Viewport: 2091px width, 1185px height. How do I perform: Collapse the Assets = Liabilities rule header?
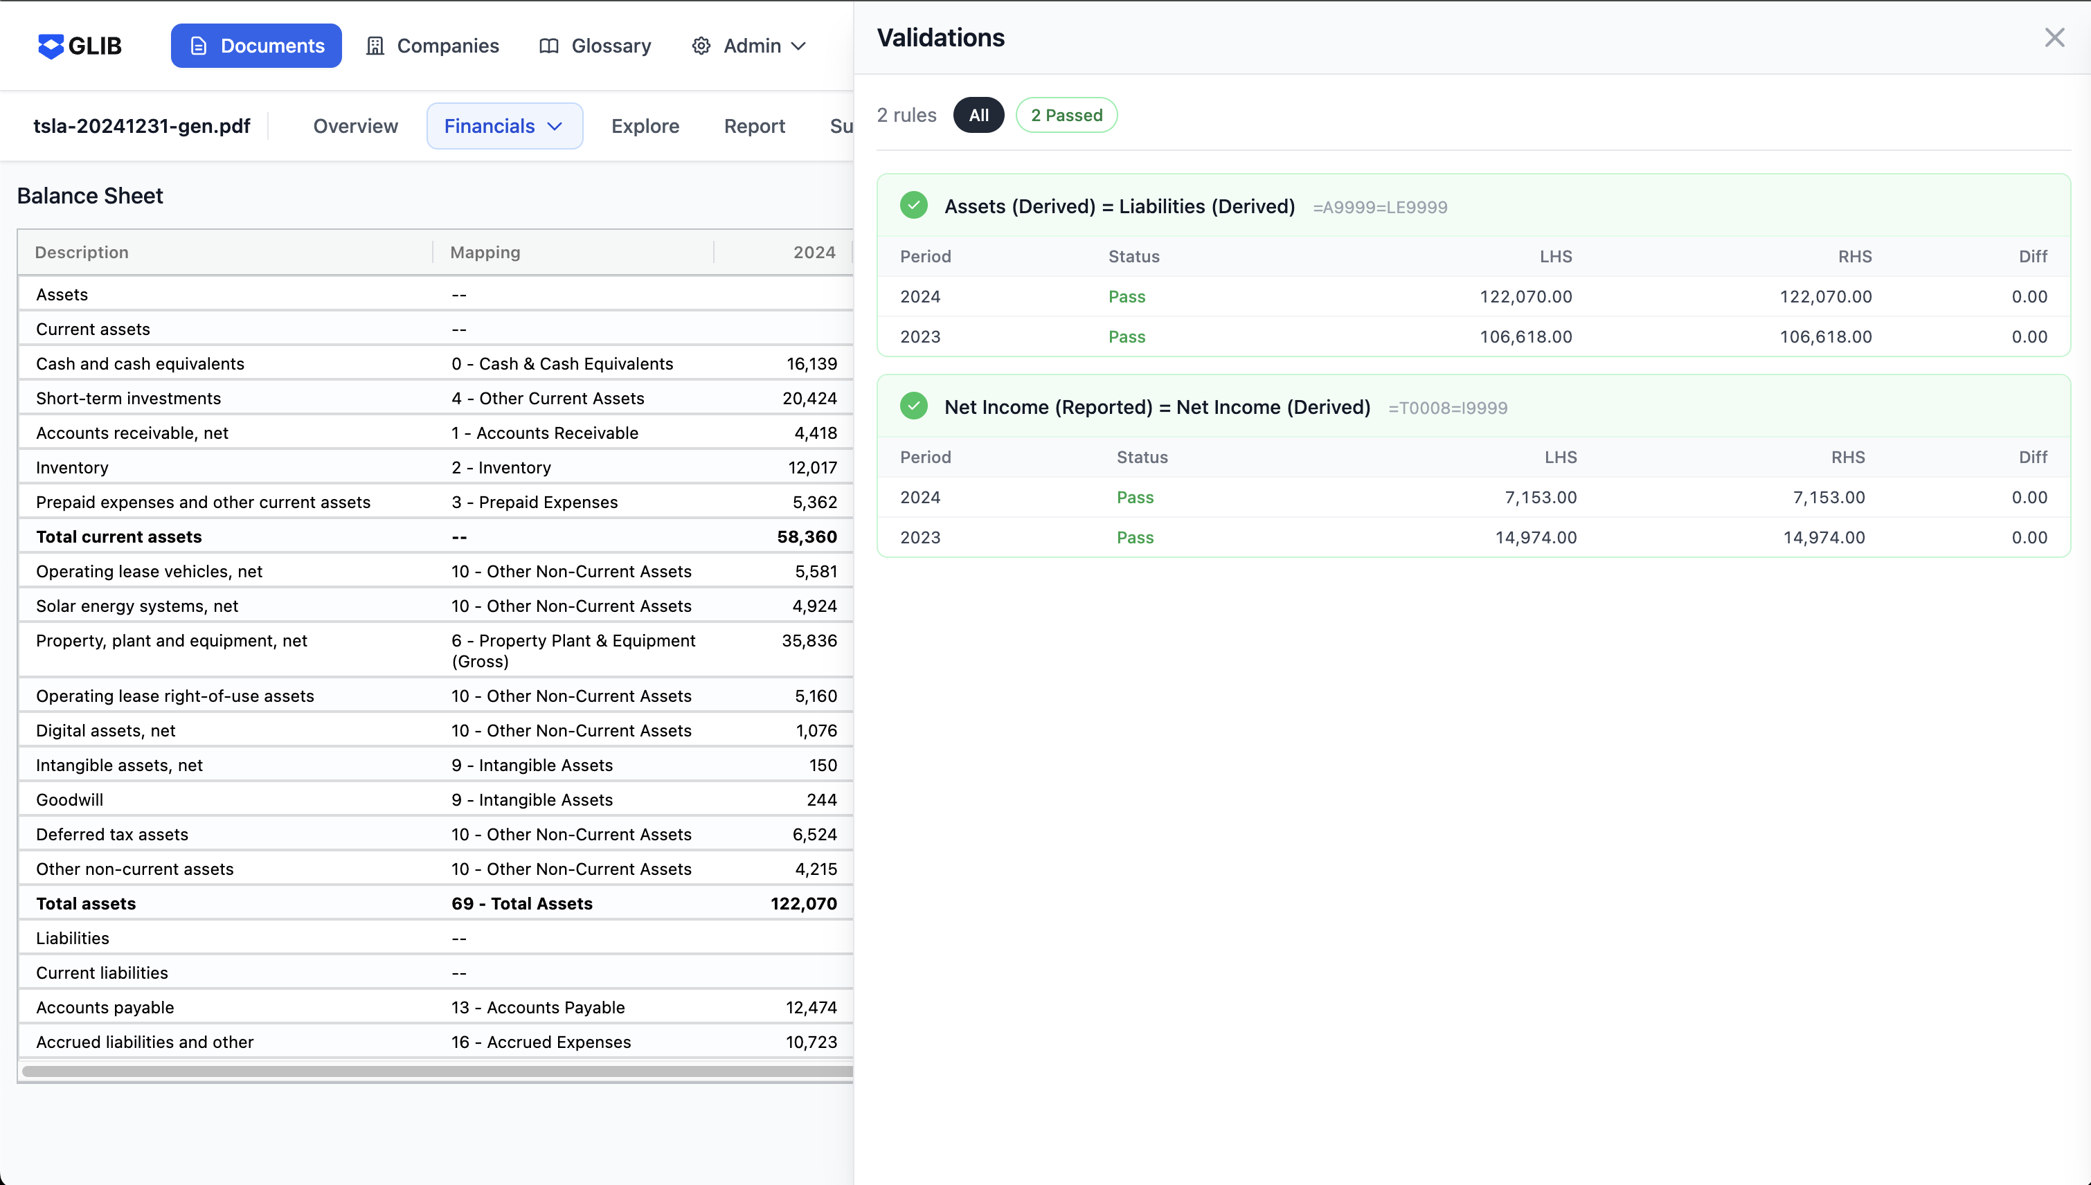point(1119,206)
